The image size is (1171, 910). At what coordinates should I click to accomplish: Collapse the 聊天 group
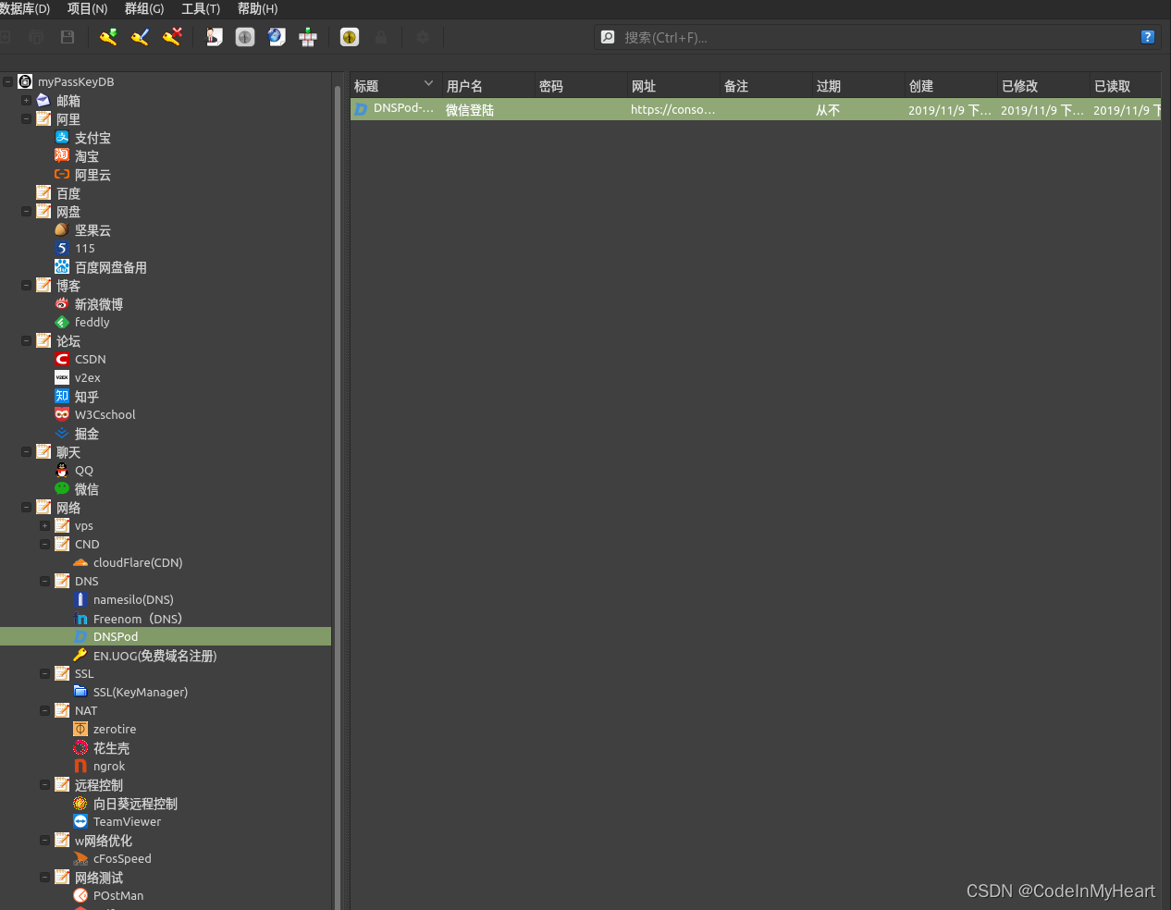tap(26, 451)
